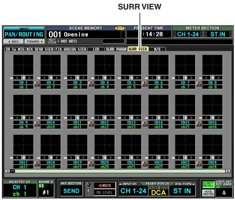Click the SEND mix section button
Image resolution: width=235 pixels, height=200 pixels.
pos(71,191)
